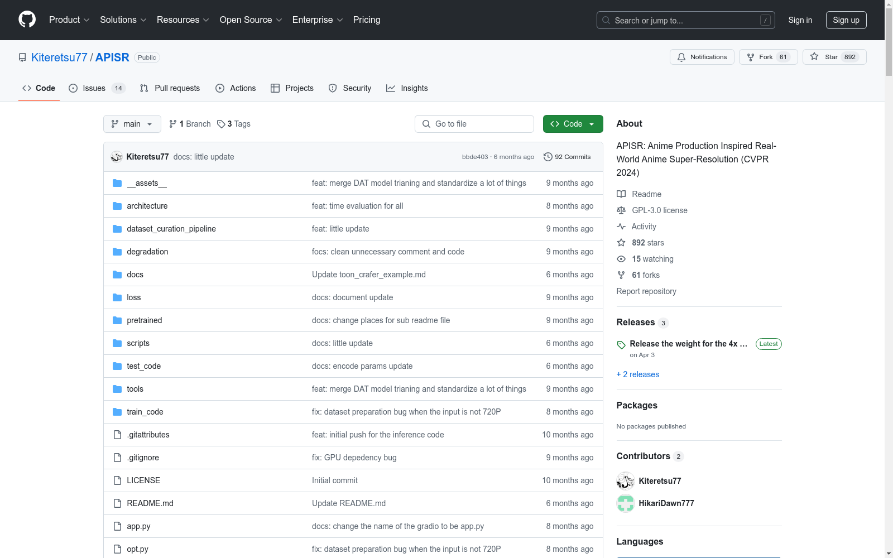Open the dataset_curation_pipeline folder
Image resolution: width=893 pixels, height=558 pixels.
point(171,229)
